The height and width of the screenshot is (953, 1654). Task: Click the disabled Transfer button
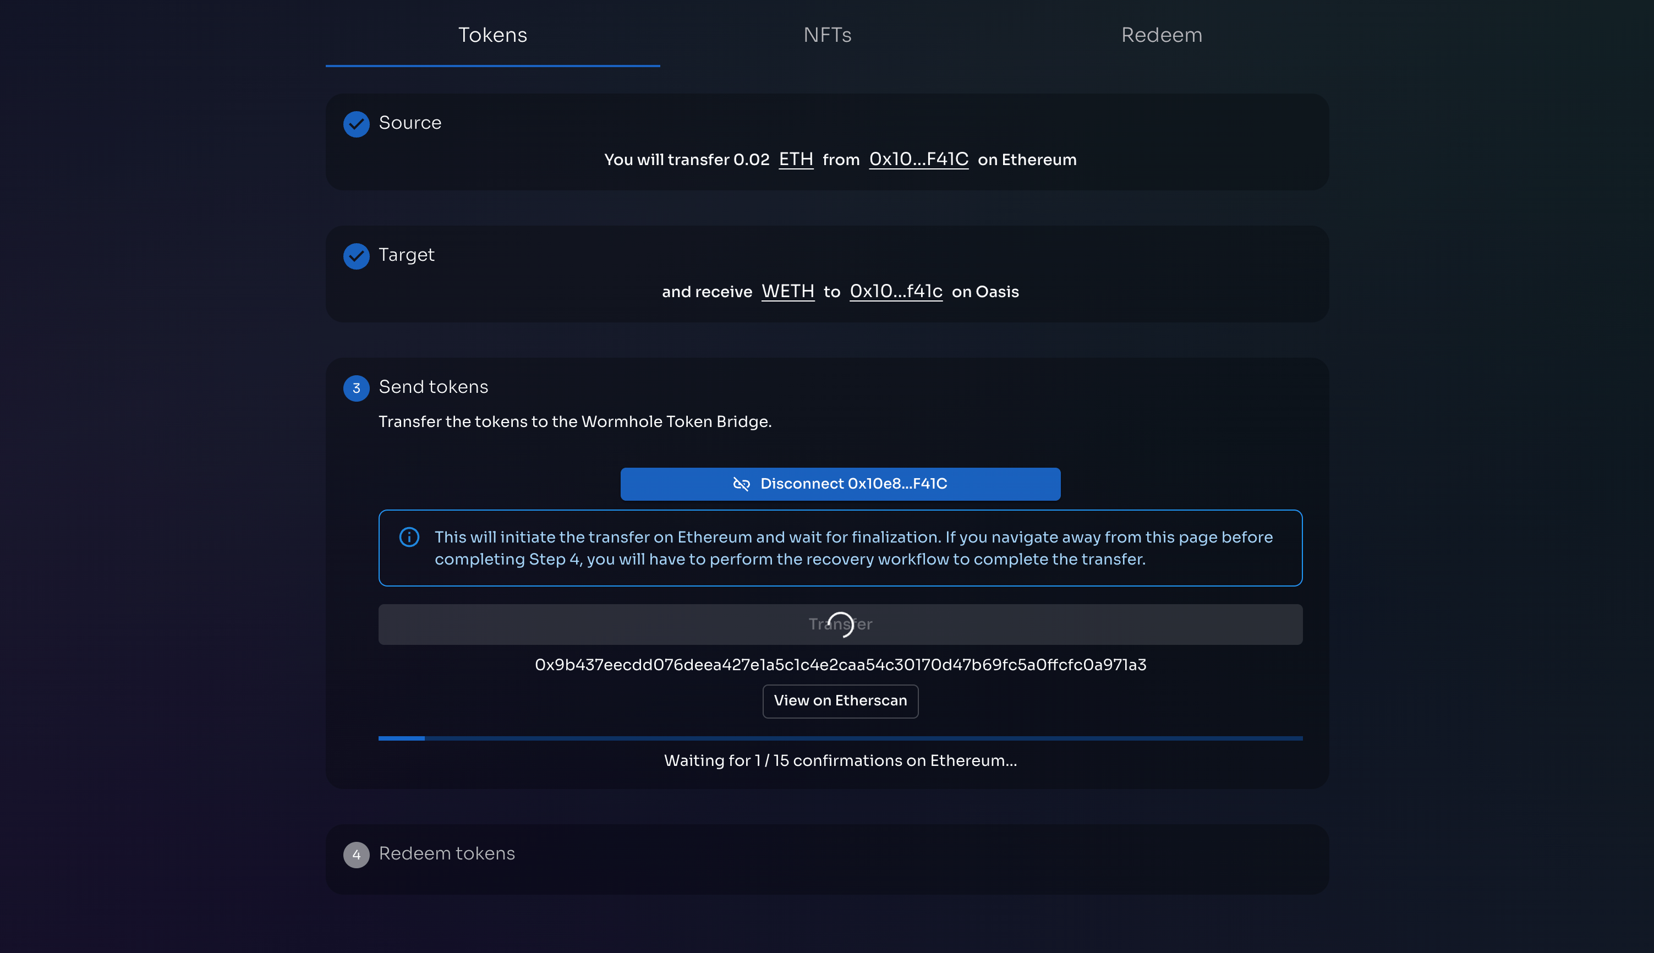pyautogui.click(x=589, y=625)
